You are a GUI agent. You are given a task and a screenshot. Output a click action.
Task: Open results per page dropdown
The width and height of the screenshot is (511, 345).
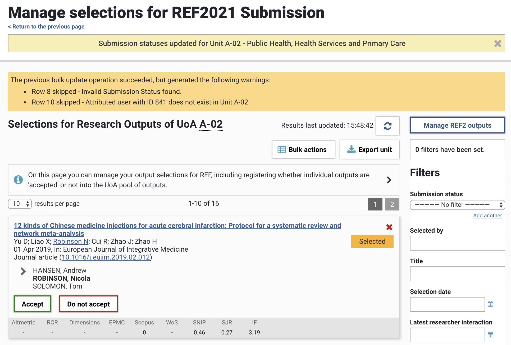[20, 204]
